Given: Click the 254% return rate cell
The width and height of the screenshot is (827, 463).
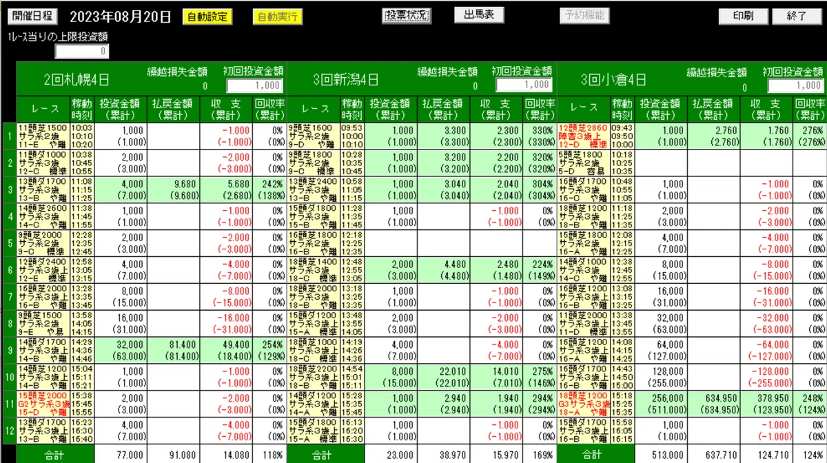Looking at the screenshot, I should pos(269,350).
